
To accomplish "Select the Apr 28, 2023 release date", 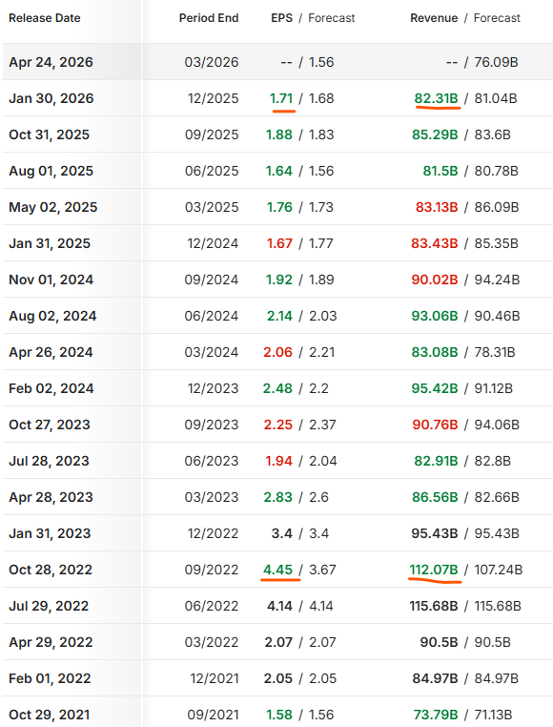I will (x=51, y=497).
